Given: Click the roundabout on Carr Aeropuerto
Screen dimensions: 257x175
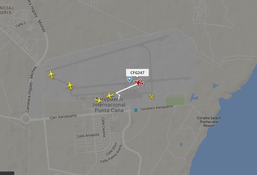Looking at the screenshot, I should [25, 119].
